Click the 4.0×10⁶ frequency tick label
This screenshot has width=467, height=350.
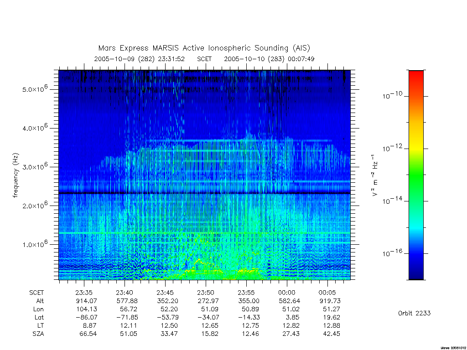35,128
